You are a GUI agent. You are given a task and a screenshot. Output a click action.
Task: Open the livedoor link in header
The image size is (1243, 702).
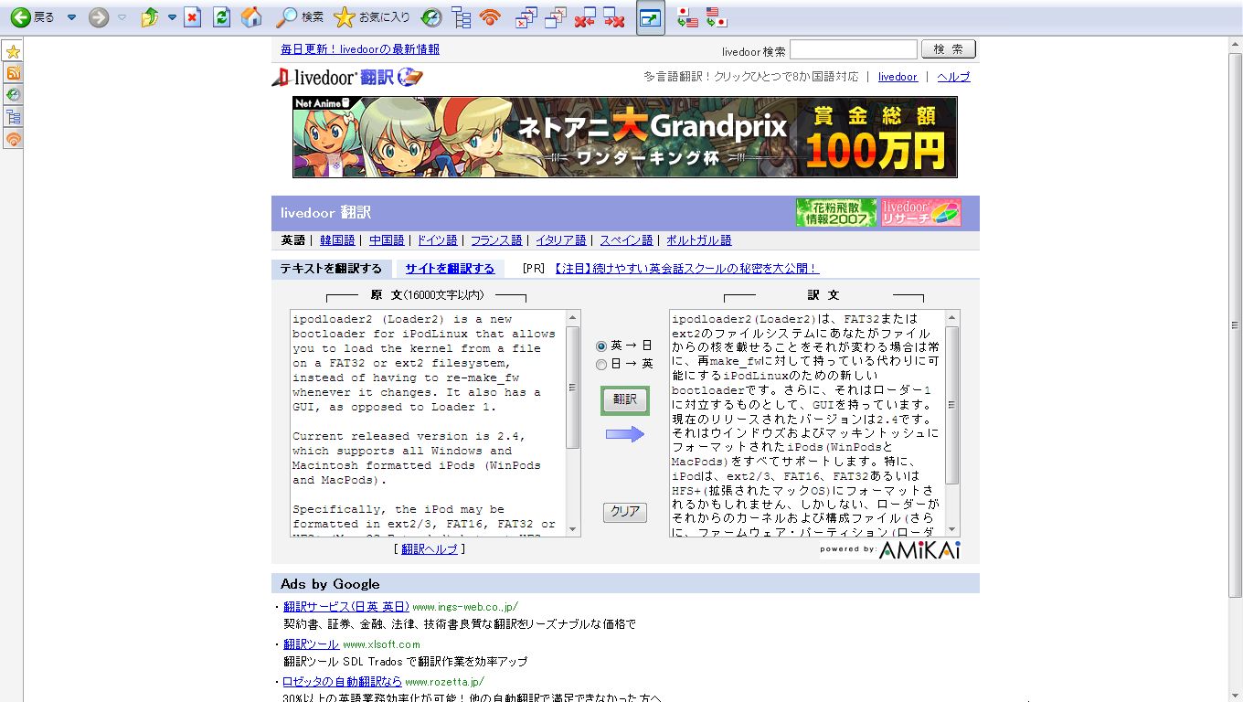898,77
